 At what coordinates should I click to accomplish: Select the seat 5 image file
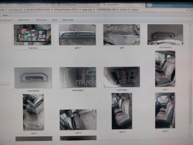165,111
